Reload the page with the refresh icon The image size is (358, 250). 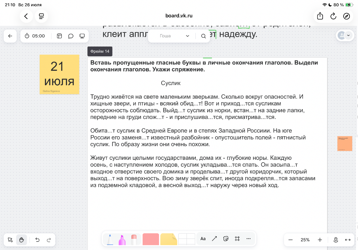click(333, 16)
